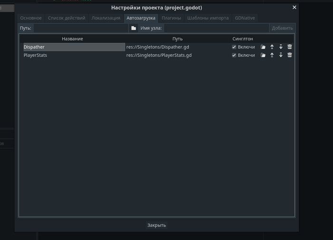This screenshot has width=333, height=240.
Task: Toggle the PlayerStats singleton checkbox
Action: [234, 55]
